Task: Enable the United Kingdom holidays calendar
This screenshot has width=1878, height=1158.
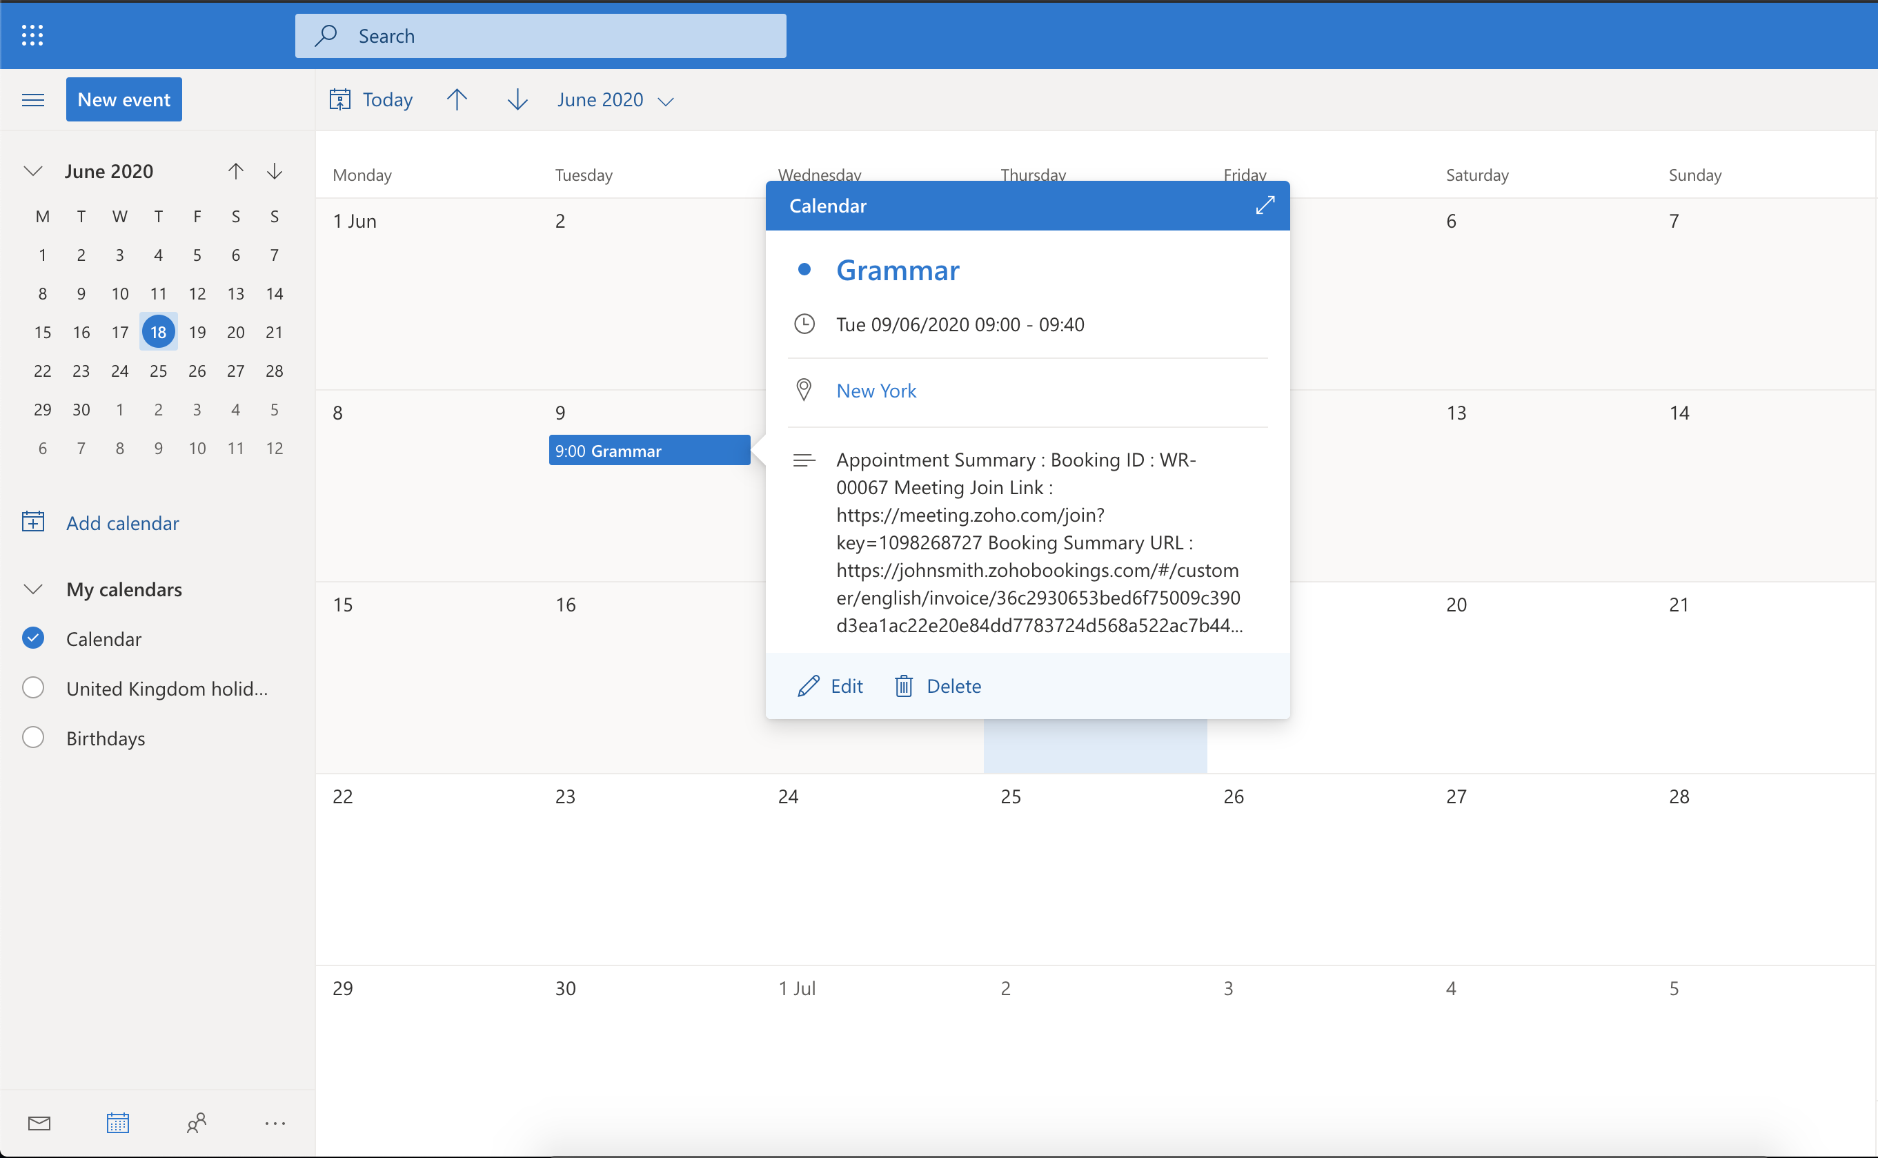Action: click(33, 688)
